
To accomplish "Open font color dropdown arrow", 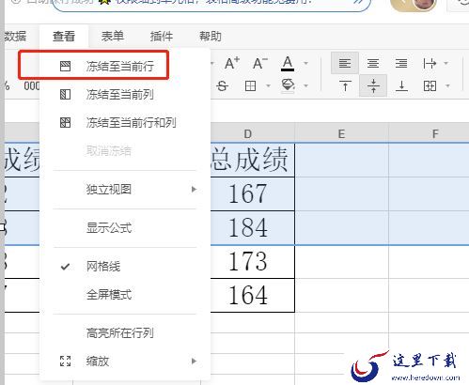I will [305, 63].
